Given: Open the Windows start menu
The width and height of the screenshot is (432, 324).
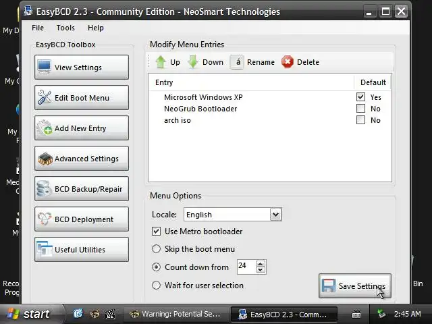Looking at the screenshot, I should pyautogui.click(x=30, y=314).
